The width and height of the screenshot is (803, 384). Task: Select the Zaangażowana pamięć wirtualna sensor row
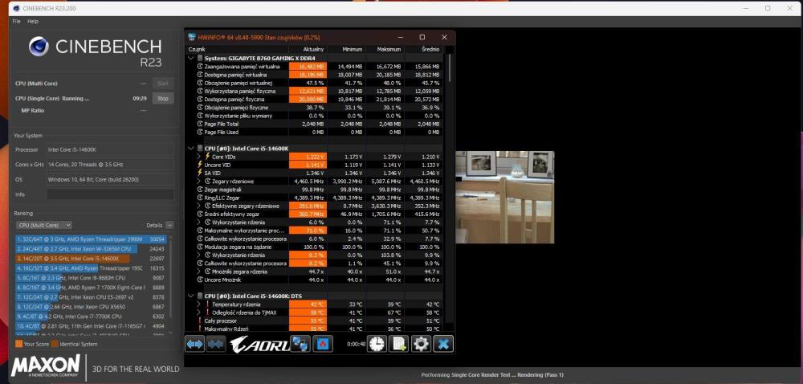(315, 67)
